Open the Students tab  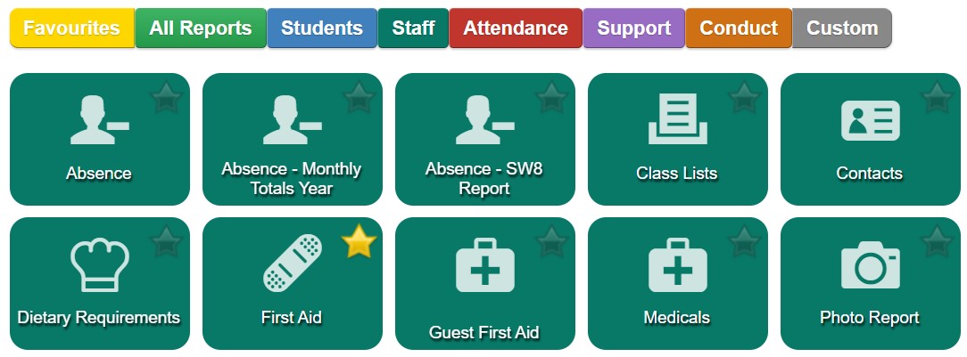click(322, 28)
